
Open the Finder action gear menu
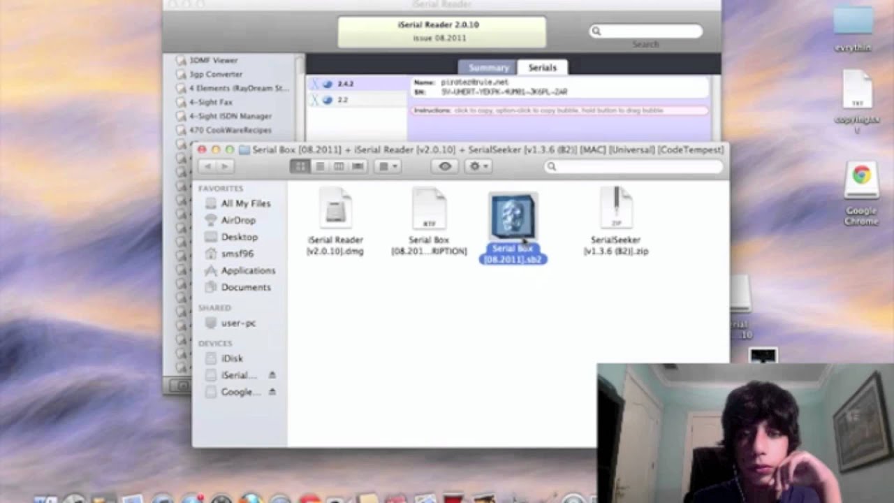(x=478, y=166)
